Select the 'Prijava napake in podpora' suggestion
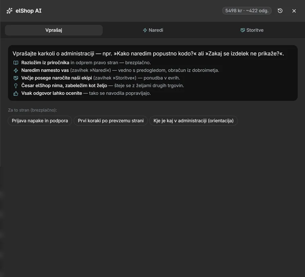Image resolution: width=305 pixels, height=277 pixels. coord(40,121)
